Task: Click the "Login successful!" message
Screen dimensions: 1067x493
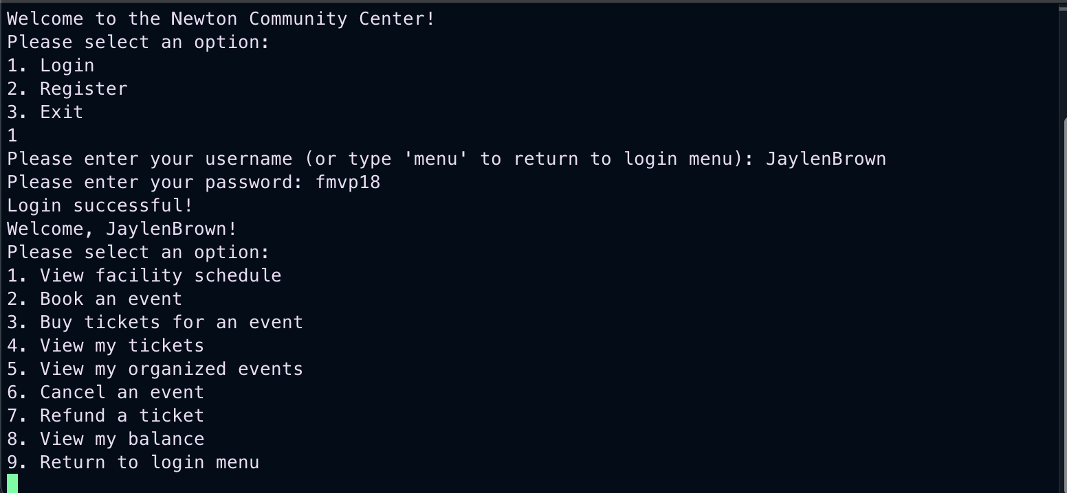Action: click(100, 206)
